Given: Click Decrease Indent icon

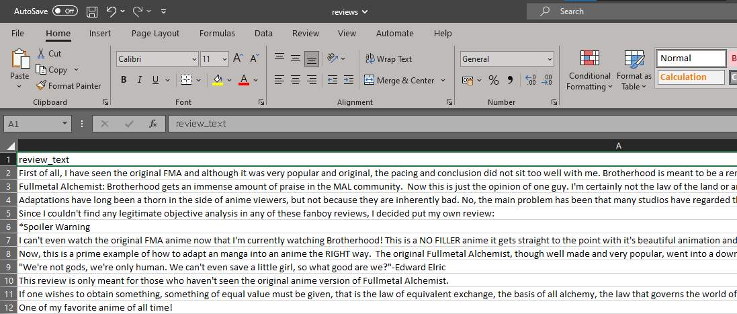Looking at the screenshot, I should pos(333,80).
